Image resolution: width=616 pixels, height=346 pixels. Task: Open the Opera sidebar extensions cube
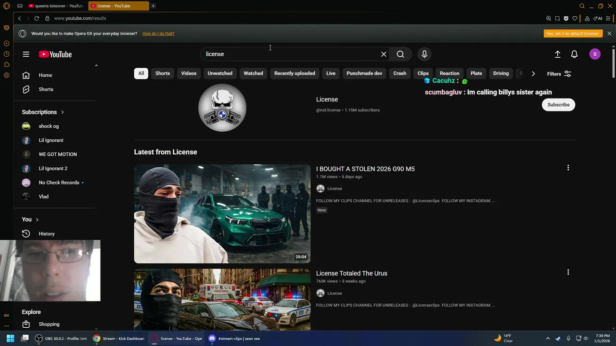pyautogui.click(x=6, y=64)
